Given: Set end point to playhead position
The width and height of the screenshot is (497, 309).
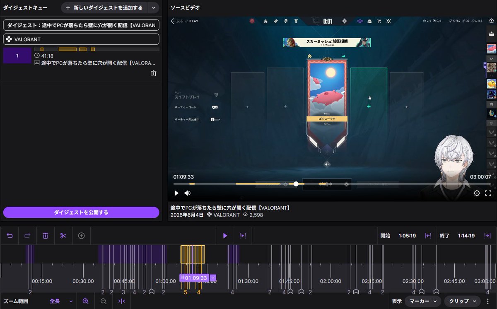Looking at the screenshot, I should tap(487, 236).
